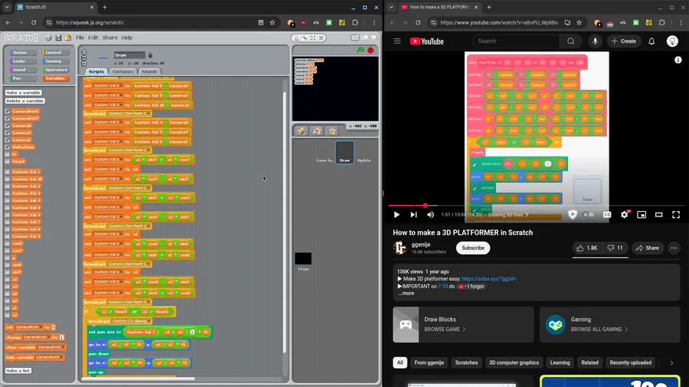Uncheck the CameraY variable checkbox
The image size is (689, 387).
[7, 132]
